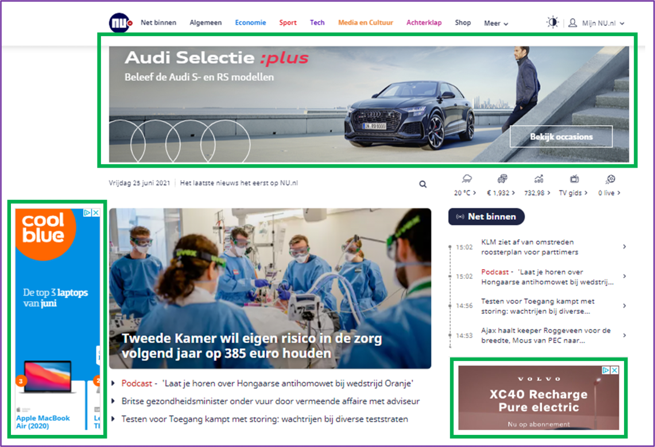The height and width of the screenshot is (447, 655).
Task: Open the Tweede Kamer headline image
Action: coord(270,287)
